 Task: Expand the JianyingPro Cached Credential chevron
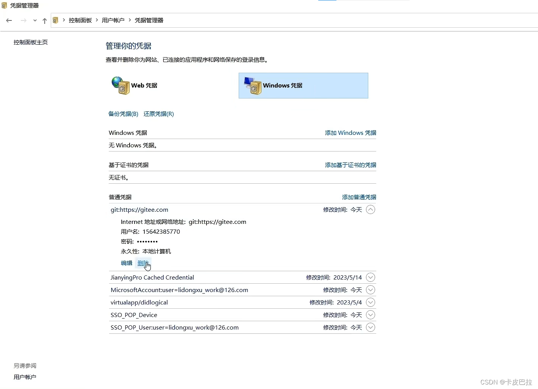point(371,278)
